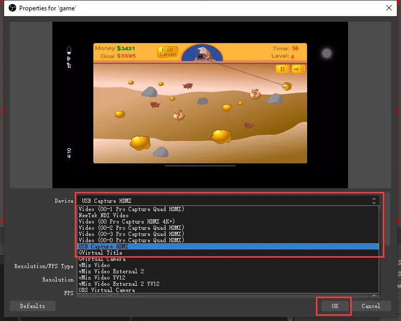Click the miner character in game preview
Viewport: 401px width, 321px height.
tap(202, 53)
